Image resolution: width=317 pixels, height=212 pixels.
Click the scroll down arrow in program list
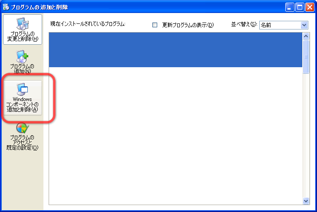point(306,201)
